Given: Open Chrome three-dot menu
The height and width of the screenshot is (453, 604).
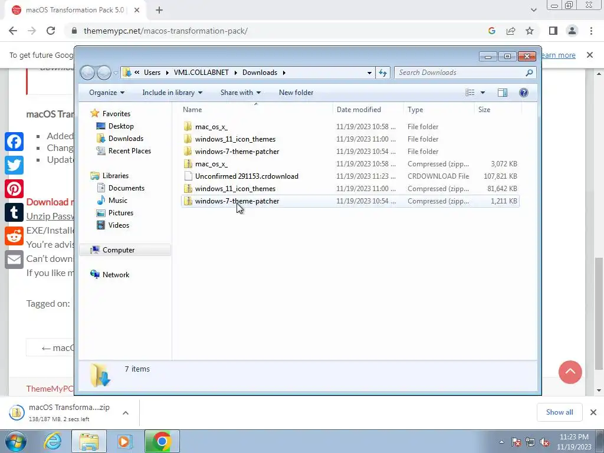Looking at the screenshot, I should coord(591,31).
